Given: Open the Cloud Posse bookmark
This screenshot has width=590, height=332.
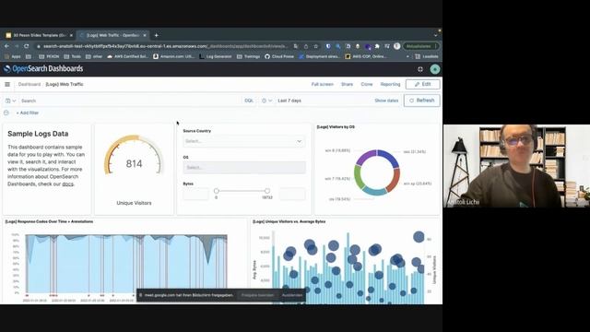Looking at the screenshot, I should (x=279, y=56).
